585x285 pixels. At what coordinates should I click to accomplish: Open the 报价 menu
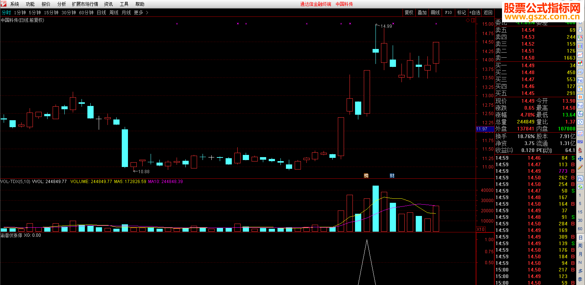click(46, 4)
